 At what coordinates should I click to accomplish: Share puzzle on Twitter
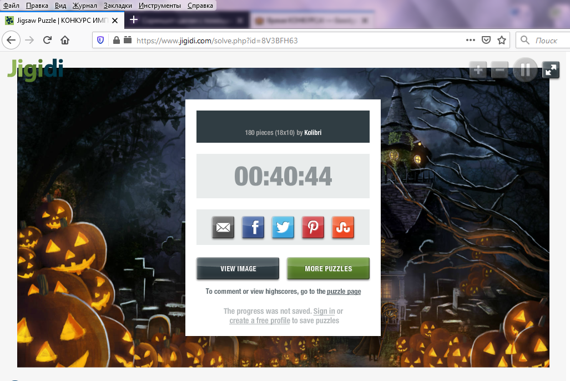[283, 228]
